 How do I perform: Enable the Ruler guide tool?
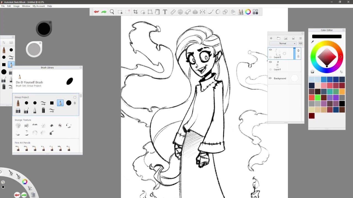coord(173,12)
